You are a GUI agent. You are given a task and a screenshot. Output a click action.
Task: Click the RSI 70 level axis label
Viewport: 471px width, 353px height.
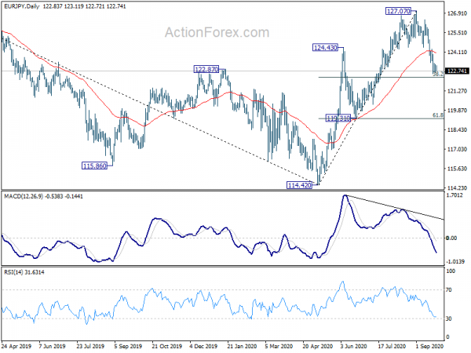tap(449, 290)
